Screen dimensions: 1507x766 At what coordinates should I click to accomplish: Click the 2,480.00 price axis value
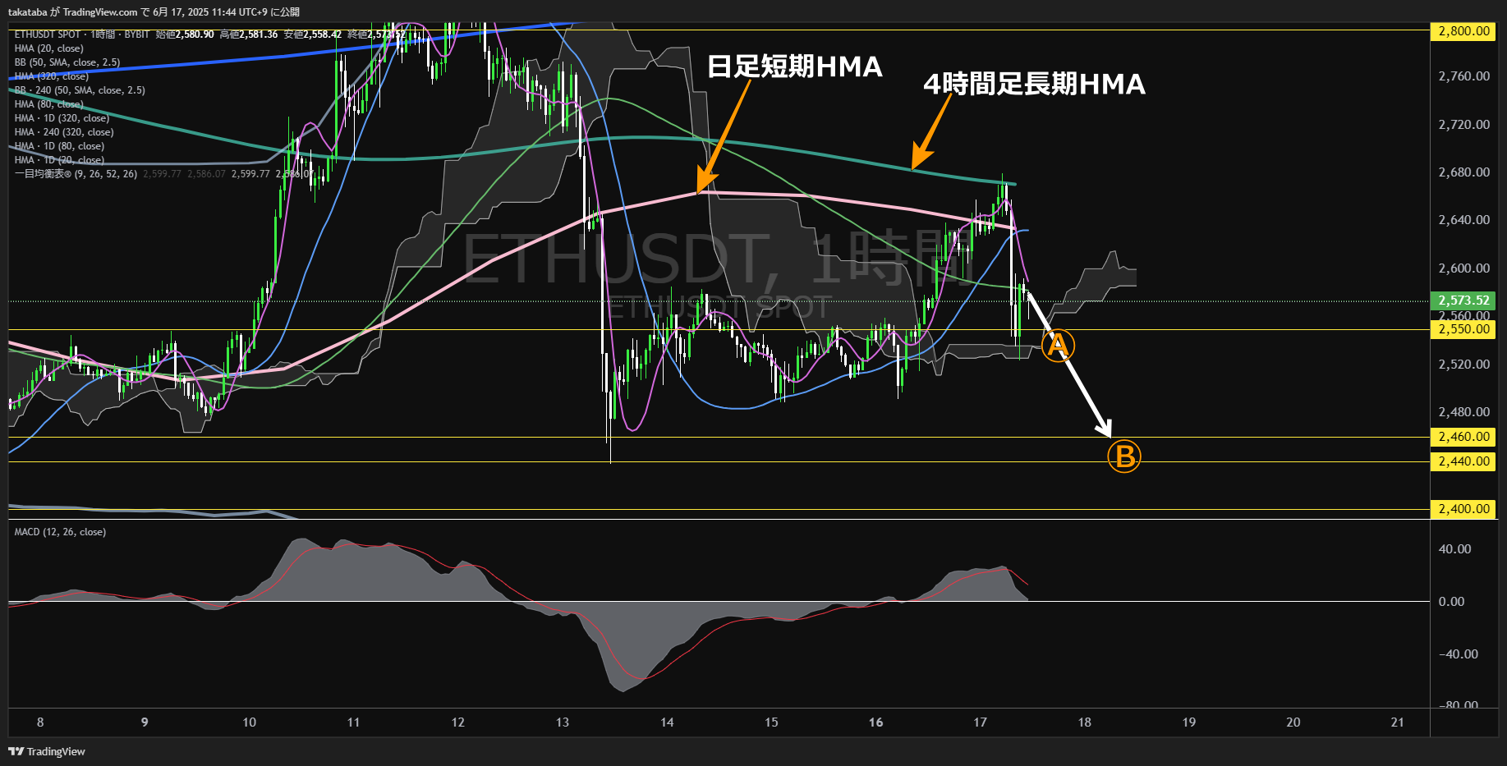pos(1463,412)
